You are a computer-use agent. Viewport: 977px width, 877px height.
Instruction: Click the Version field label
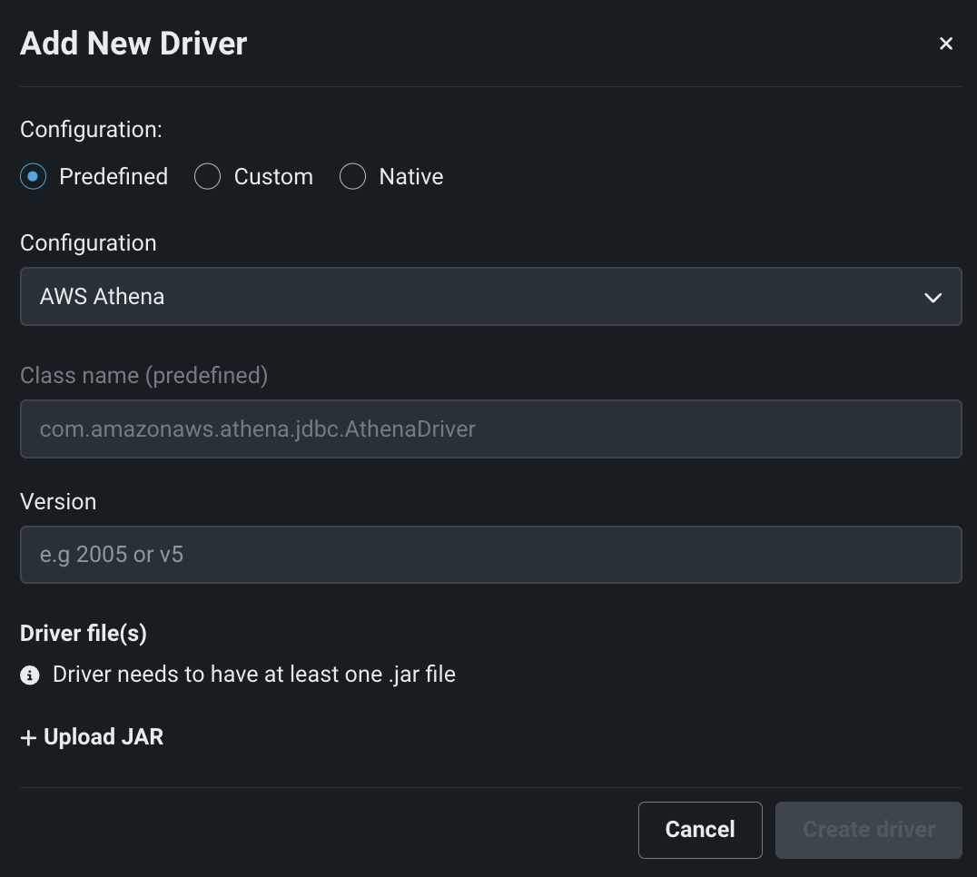pyautogui.click(x=58, y=501)
